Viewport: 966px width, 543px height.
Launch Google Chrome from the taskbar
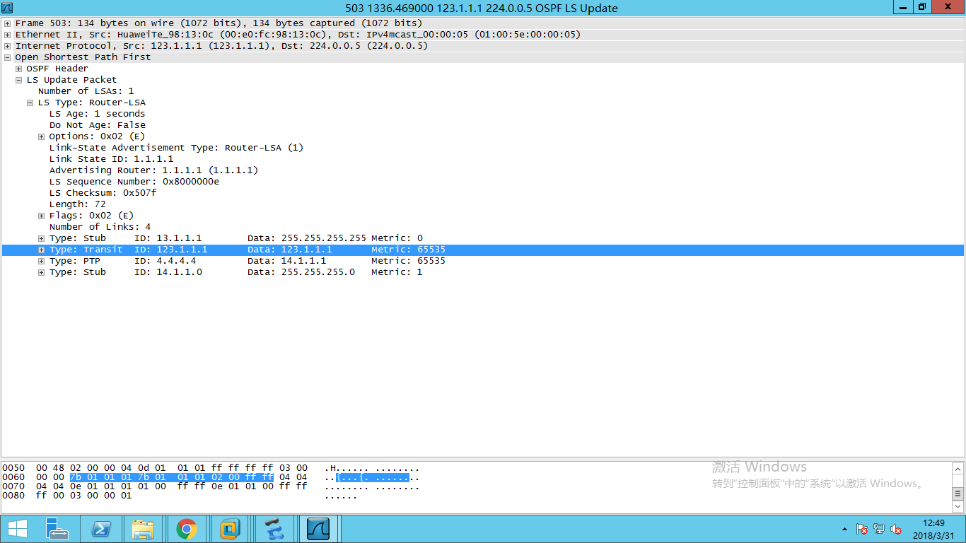187,529
